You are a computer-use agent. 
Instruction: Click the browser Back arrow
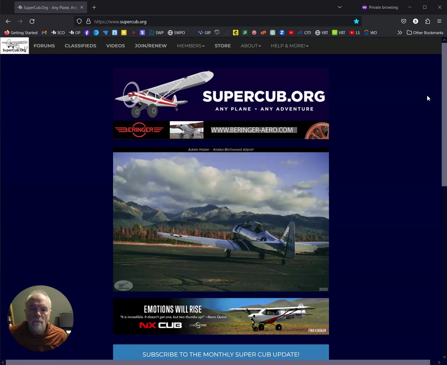[x=8, y=21]
